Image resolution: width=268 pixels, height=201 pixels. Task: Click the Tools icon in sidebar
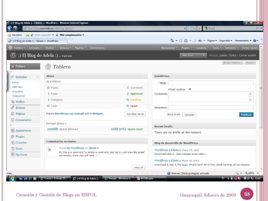pos(13,149)
